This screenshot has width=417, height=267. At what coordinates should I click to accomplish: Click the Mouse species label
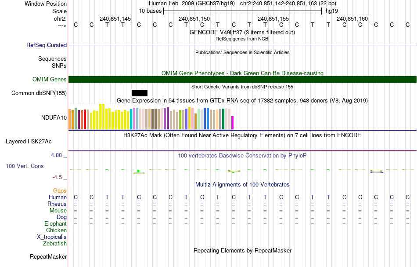click(x=58, y=211)
